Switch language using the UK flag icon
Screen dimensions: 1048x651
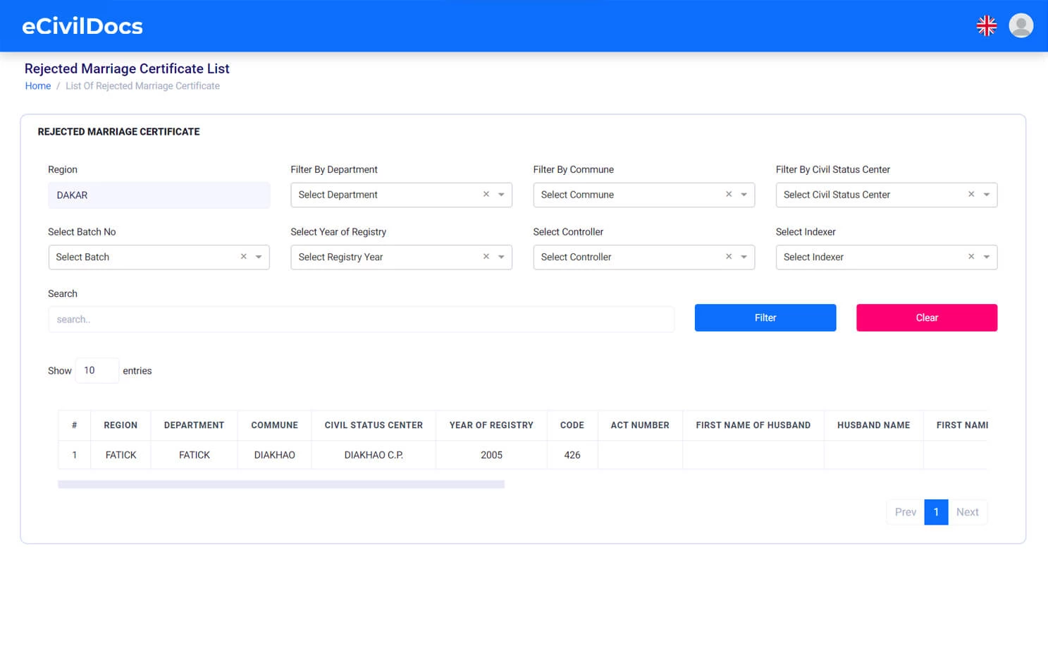click(x=986, y=25)
